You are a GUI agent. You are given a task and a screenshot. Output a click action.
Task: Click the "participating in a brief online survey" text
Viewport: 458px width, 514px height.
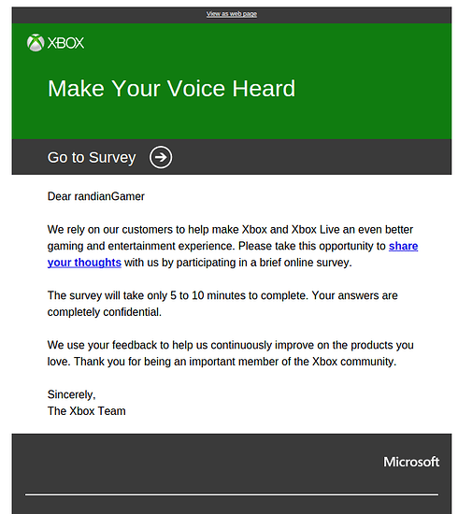(264, 263)
